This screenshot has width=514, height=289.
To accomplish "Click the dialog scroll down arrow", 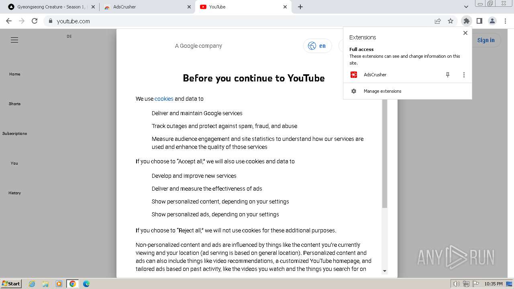I will pyautogui.click(x=384, y=271).
